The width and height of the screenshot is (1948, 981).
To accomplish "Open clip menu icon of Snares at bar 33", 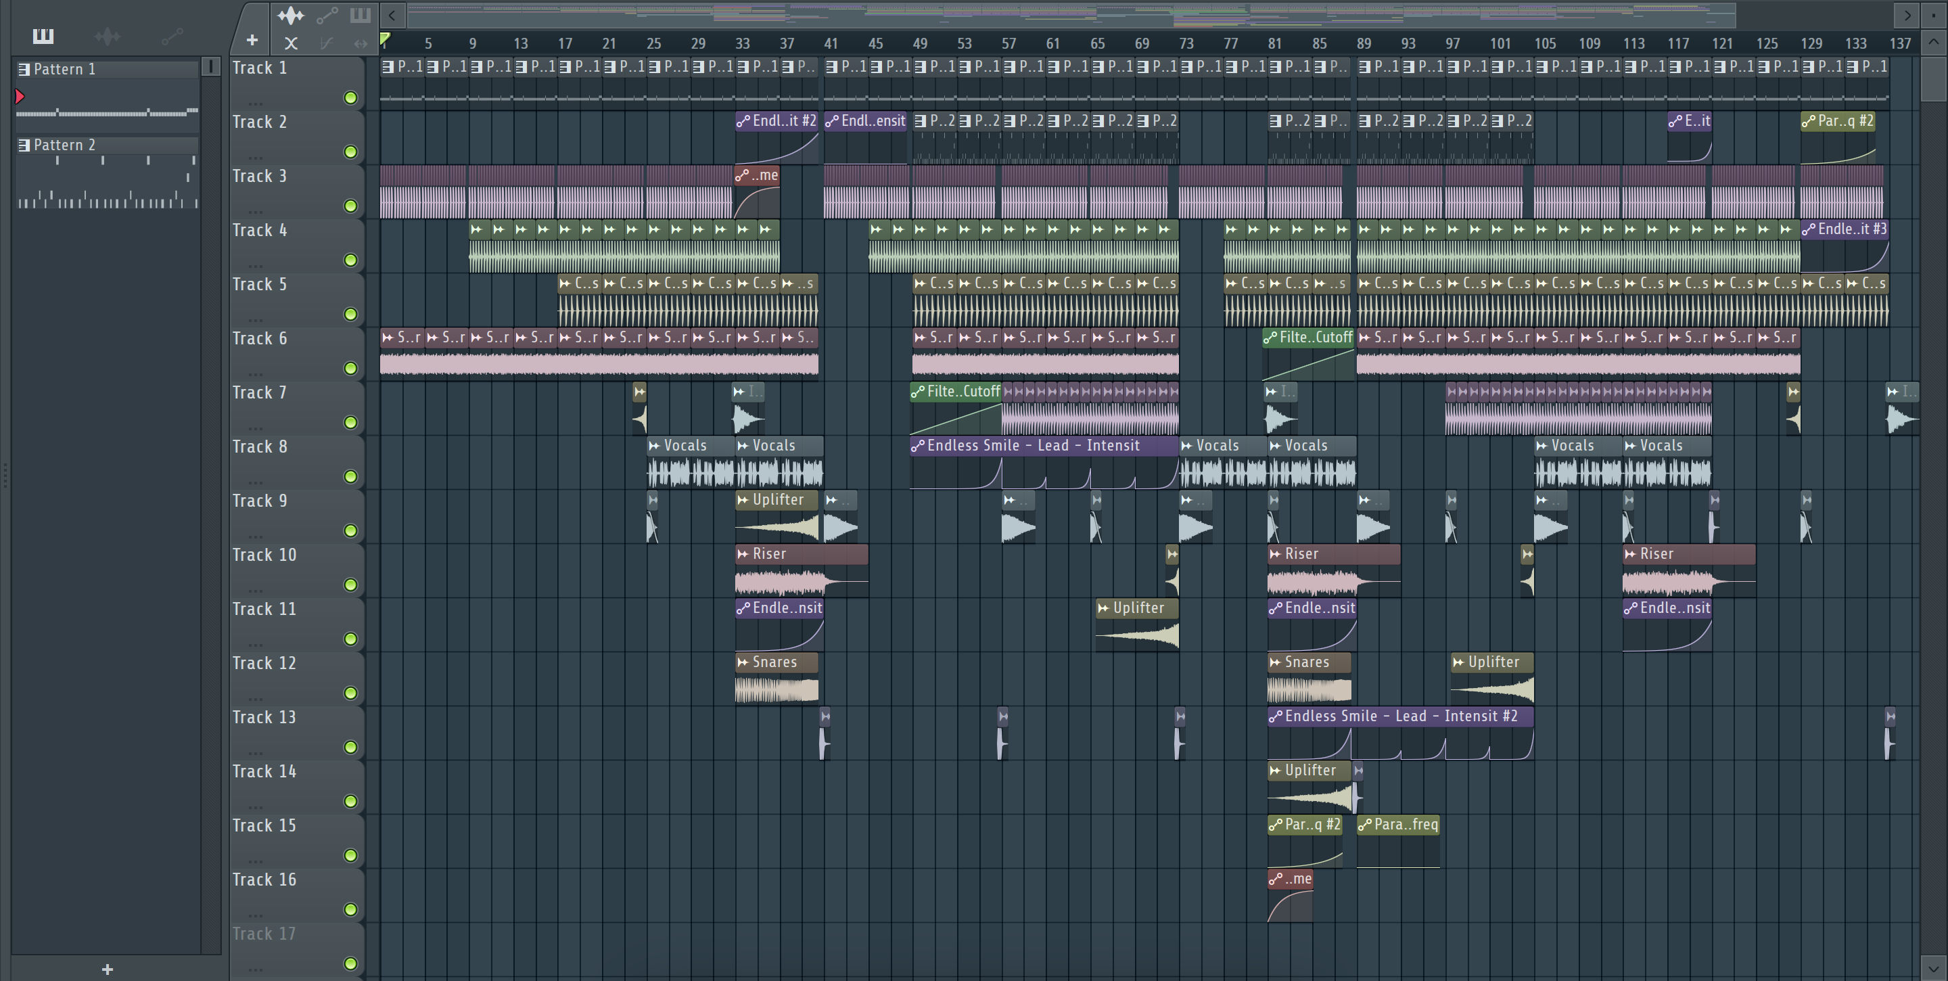I will coord(743,662).
